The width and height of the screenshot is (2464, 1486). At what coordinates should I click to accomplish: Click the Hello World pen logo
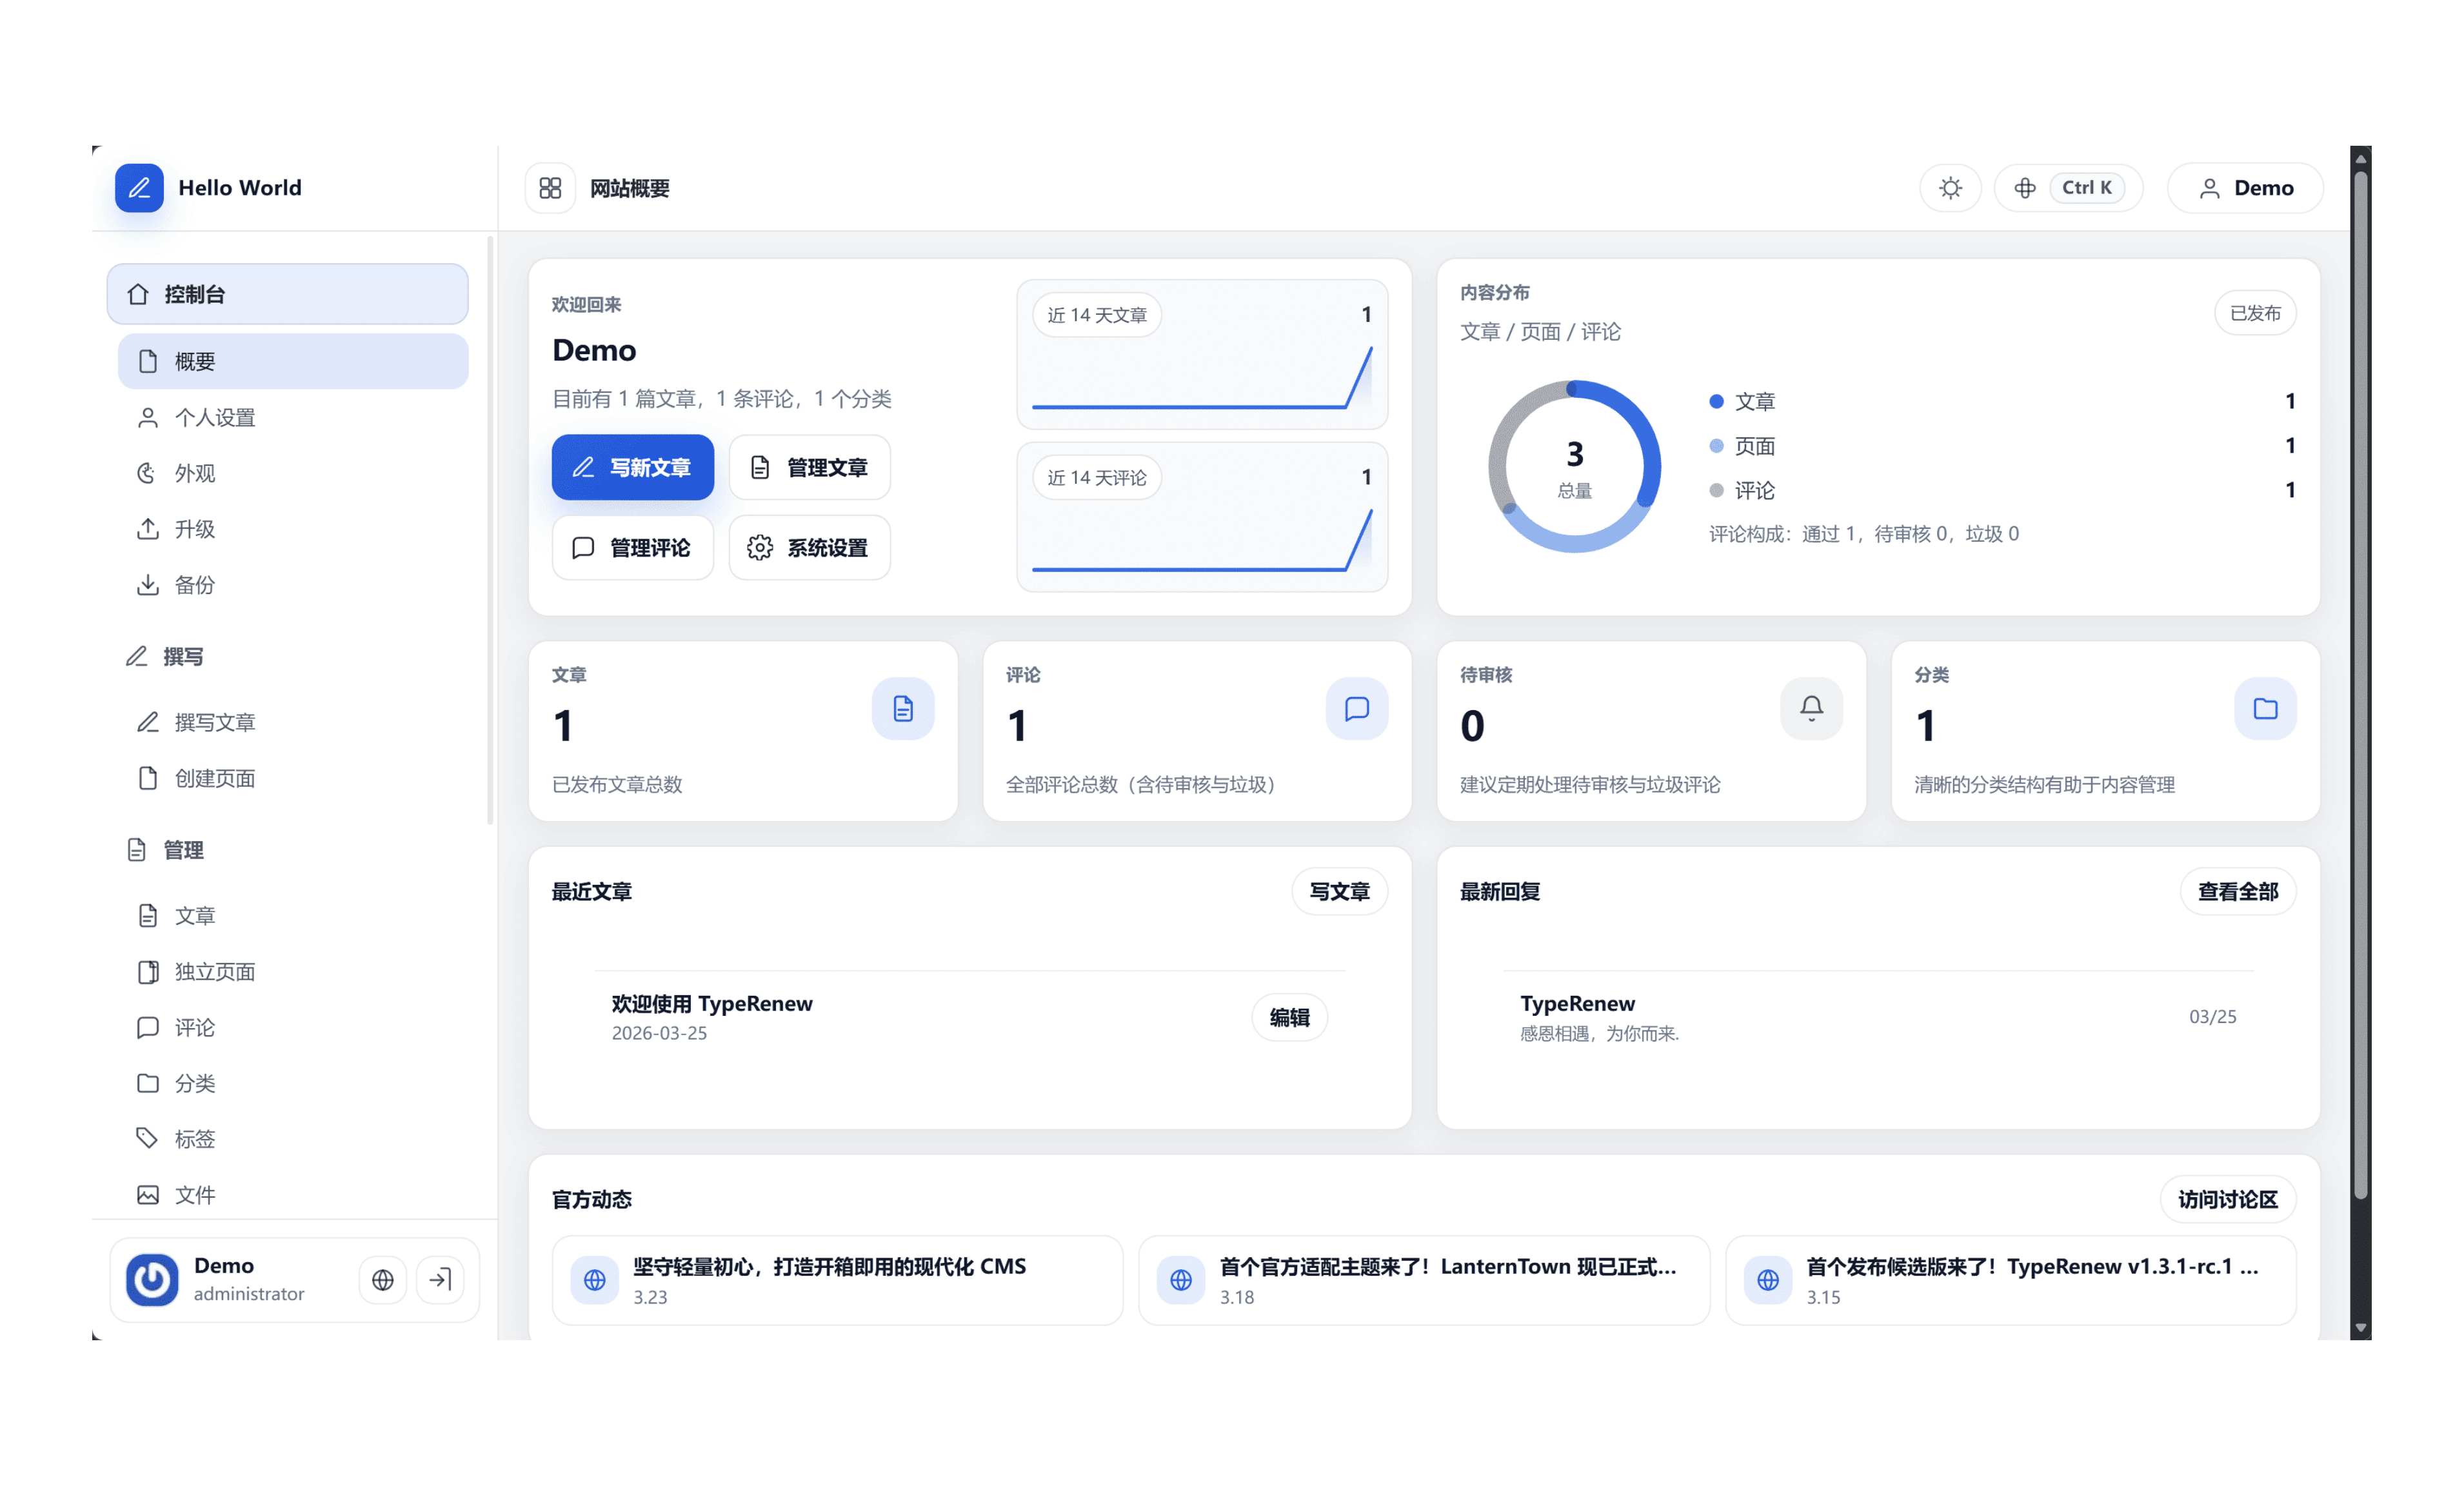(x=139, y=188)
